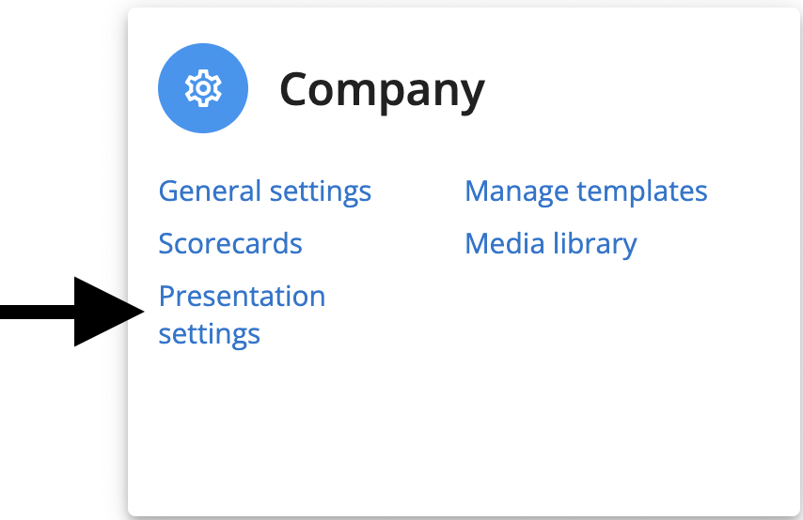The height and width of the screenshot is (520, 803).
Task: Select the white cog inside the blue circle
Action: (203, 88)
